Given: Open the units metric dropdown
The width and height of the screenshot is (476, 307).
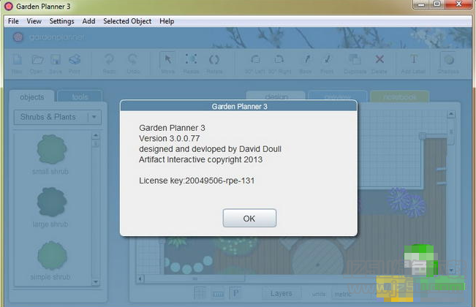Looking at the screenshot, I should click(x=354, y=294).
